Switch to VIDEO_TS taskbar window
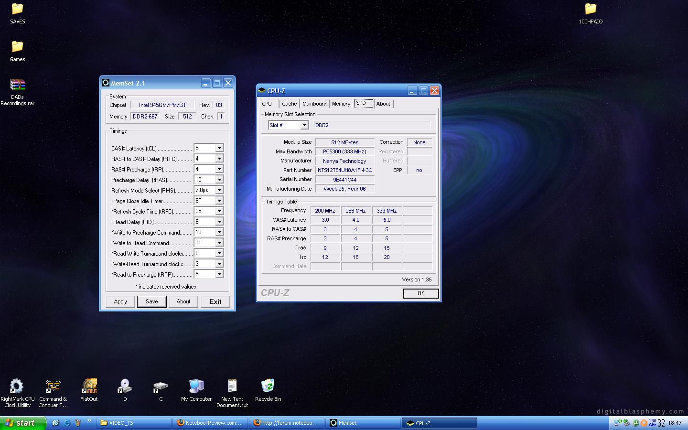This screenshot has width=688, height=430. click(x=134, y=423)
